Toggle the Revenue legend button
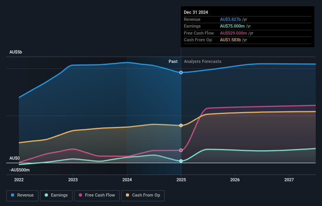 click(22, 195)
